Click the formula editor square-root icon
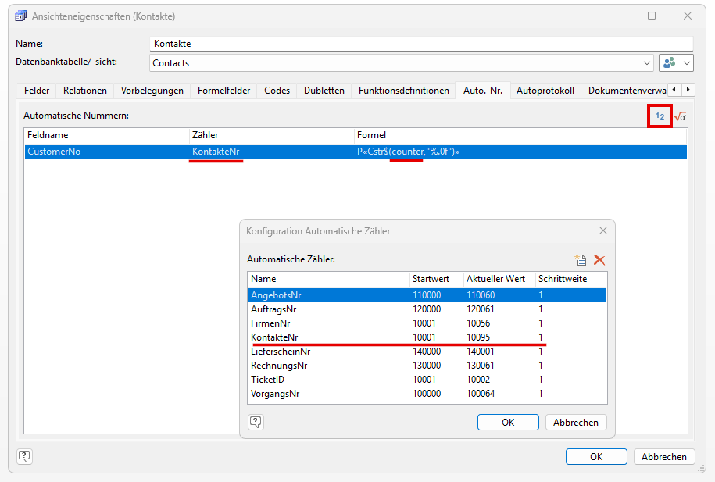The width and height of the screenshot is (715, 482). [x=680, y=116]
